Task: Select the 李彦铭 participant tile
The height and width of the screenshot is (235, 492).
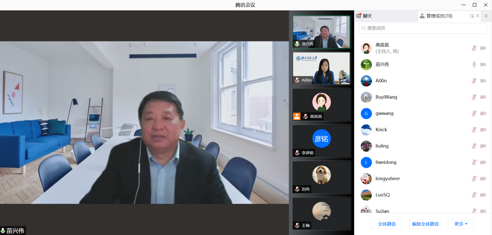Action: 321,141
